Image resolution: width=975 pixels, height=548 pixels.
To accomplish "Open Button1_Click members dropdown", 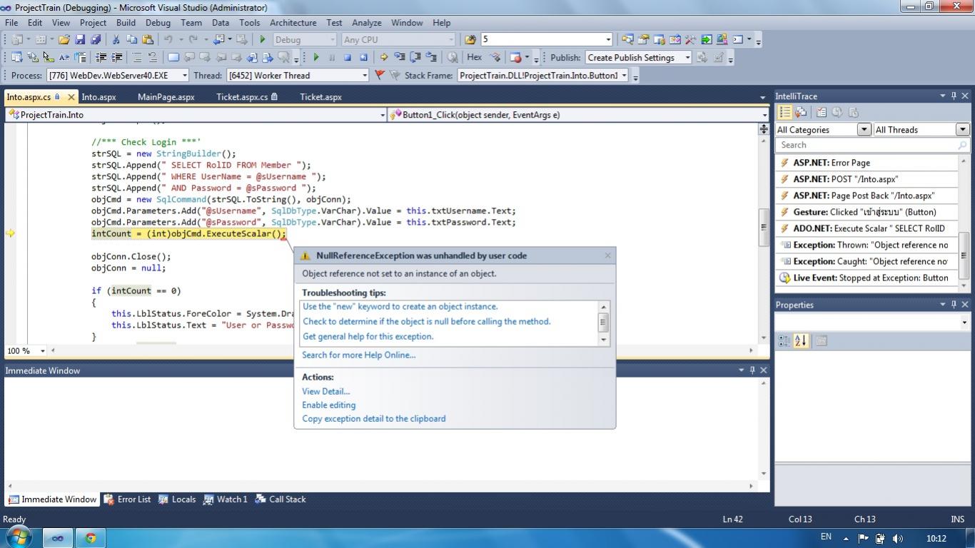I will pos(578,115).
